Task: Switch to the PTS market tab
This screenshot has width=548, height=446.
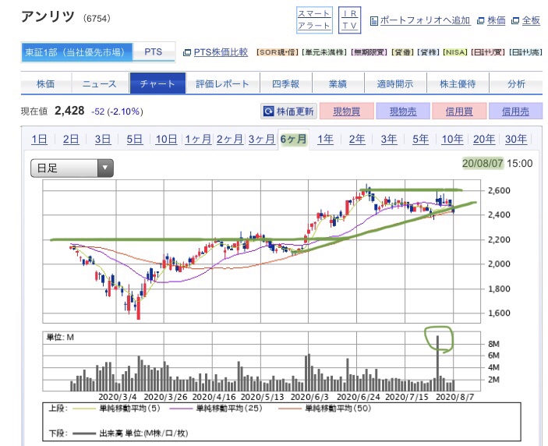Action: pyautogui.click(x=154, y=52)
